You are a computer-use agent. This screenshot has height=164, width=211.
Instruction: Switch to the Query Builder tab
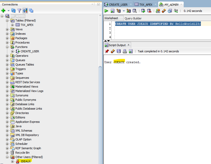click(x=133, y=18)
